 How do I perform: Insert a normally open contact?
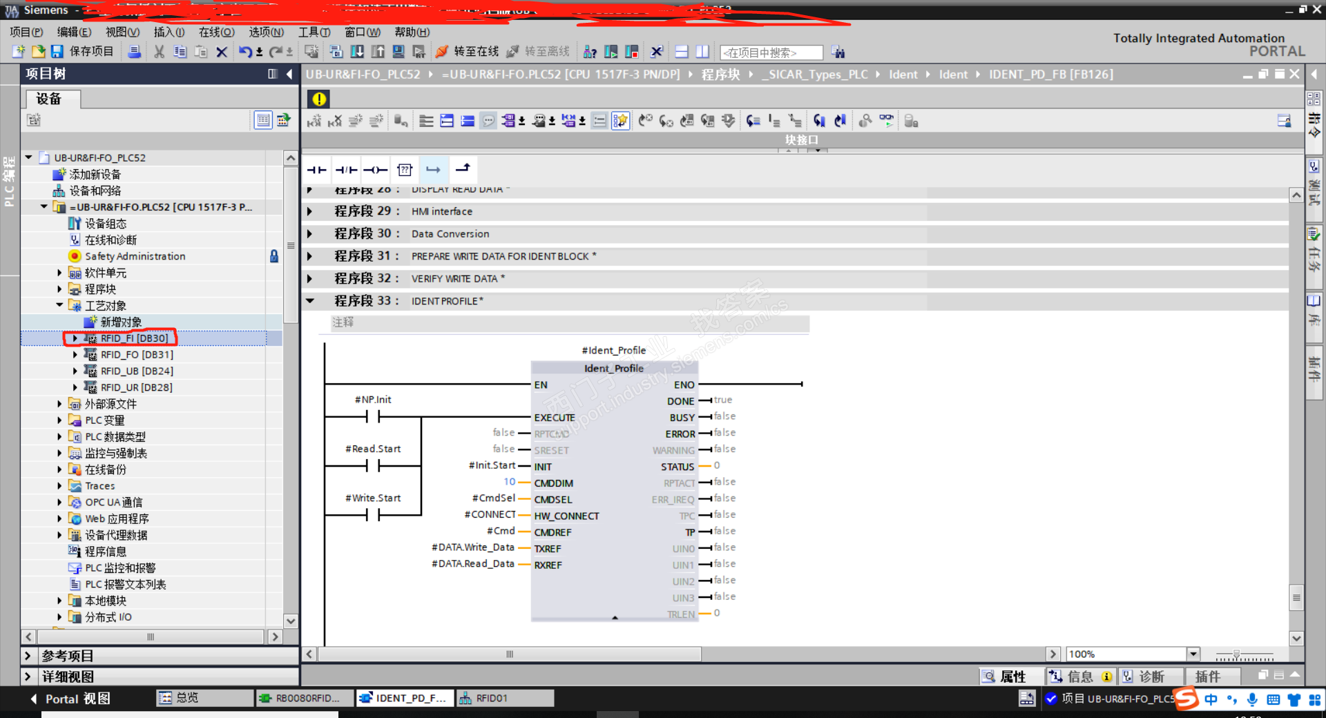(317, 170)
